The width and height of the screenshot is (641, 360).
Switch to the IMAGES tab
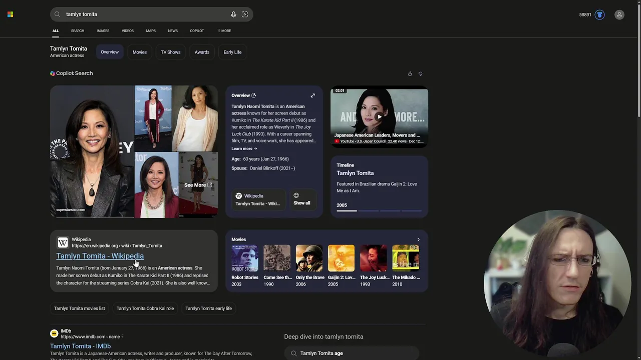pyautogui.click(x=103, y=31)
